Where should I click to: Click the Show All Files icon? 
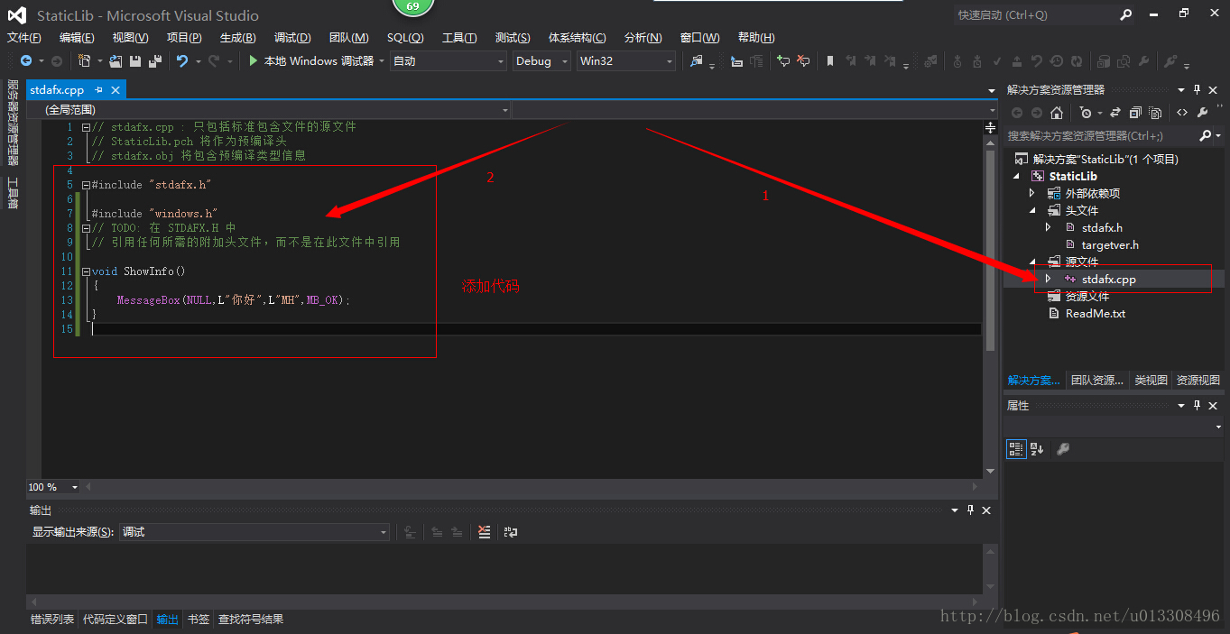click(x=1154, y=113)
